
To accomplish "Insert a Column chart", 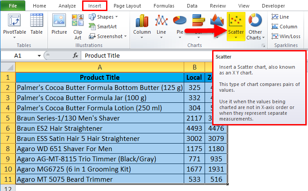I will pyautogui.click(x=142, y=26).
